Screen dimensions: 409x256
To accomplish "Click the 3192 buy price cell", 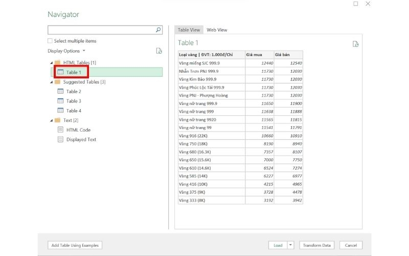I will [x=260, y=200].
